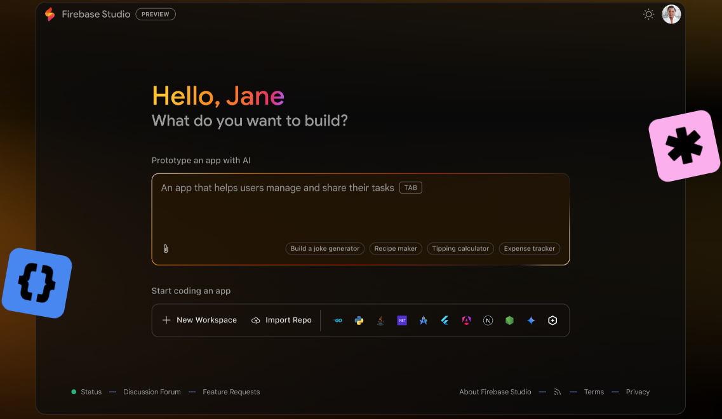
Task: Click the 'Hello, Jane' greeting
Action: point(218,96)
